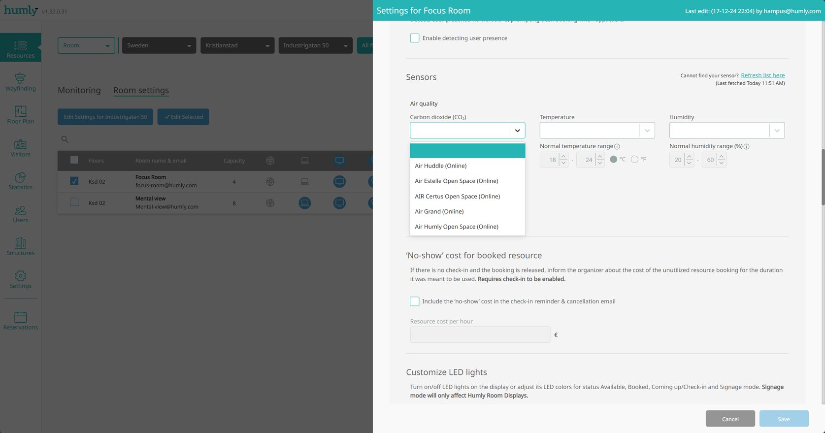Viewport: 825px width, 433px height.
Task: Select the °F temperature unit
Action: point(634,159)
